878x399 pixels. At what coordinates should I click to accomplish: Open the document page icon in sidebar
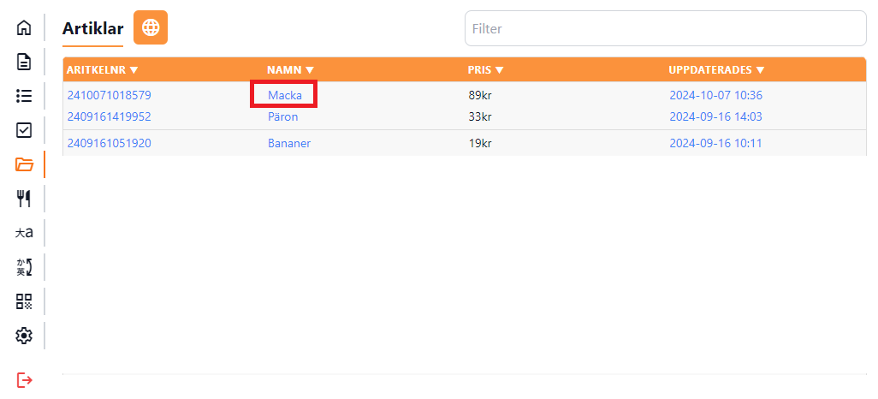(24, 62)
